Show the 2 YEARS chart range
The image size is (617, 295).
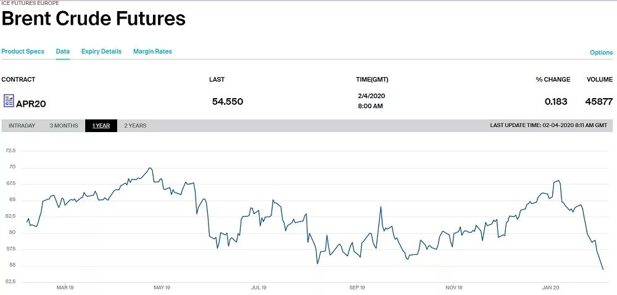pos(135,126)
